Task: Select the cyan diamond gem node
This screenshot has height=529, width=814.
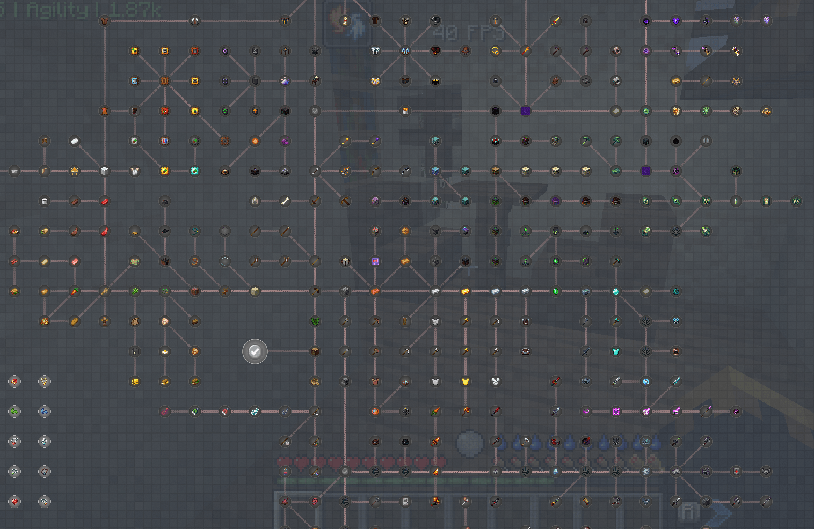Action: (616, 291)
